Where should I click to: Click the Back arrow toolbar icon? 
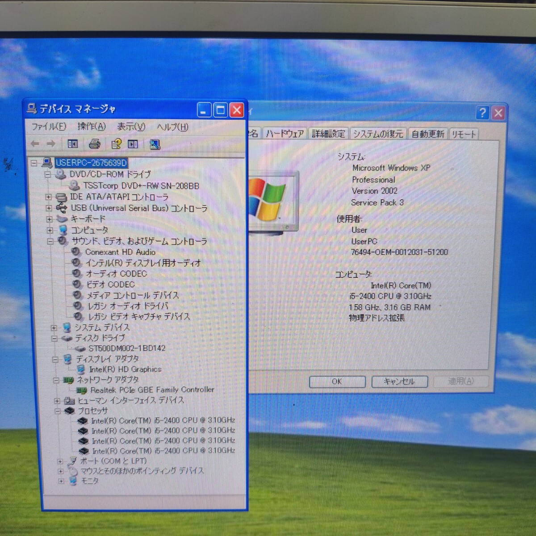[35, 144]
